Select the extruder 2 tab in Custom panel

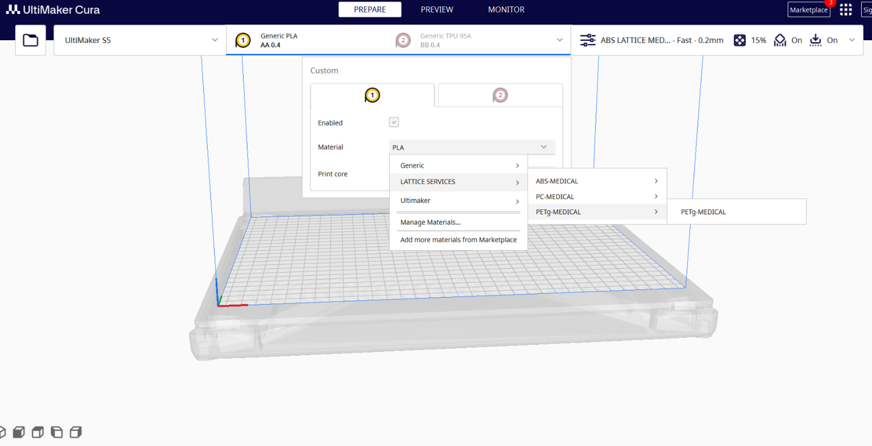(x=500, y=95)
